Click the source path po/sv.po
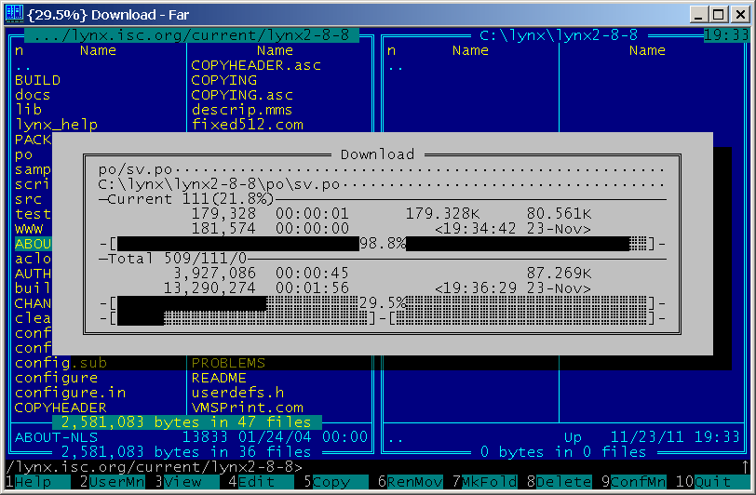This screenshot has height=495, width=756. (x=135, y=169)
